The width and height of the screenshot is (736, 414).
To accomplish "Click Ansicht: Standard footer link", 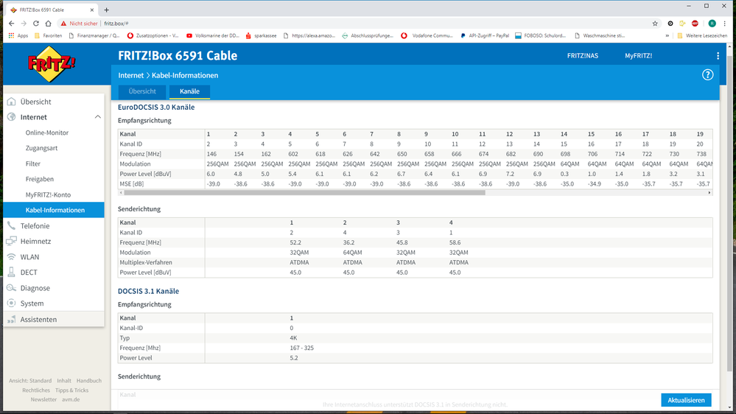I will [x=30, y=381].
